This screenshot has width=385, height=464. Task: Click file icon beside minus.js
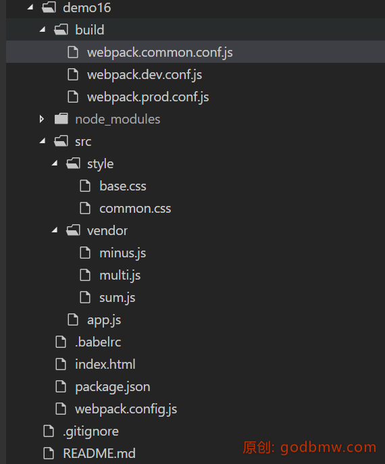[x=85, y=253]
